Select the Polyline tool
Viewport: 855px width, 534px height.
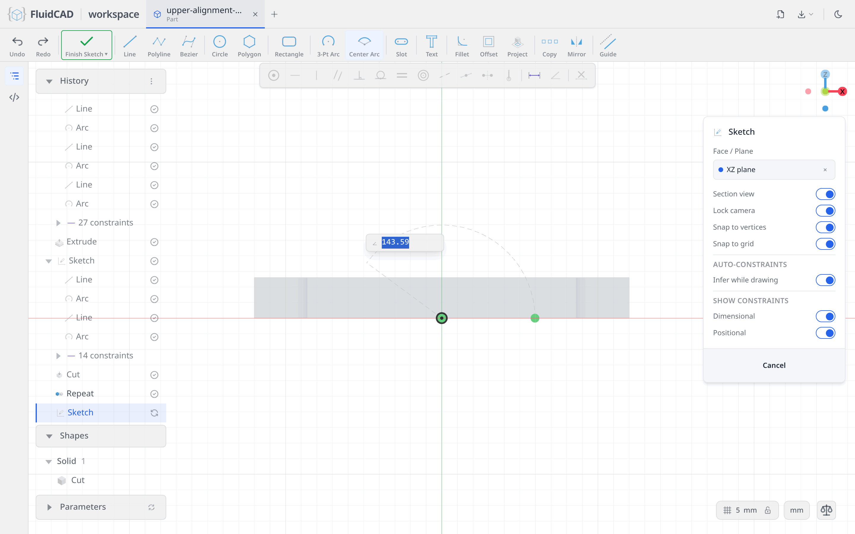[x=159, y=46]
